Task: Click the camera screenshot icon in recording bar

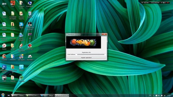Action: (x=164, y=3)
